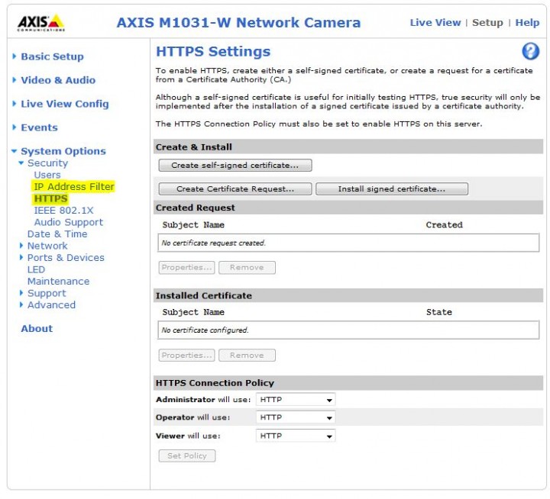The image size is (550, 499).
Task: Go to Live View page
Action: 435,22
